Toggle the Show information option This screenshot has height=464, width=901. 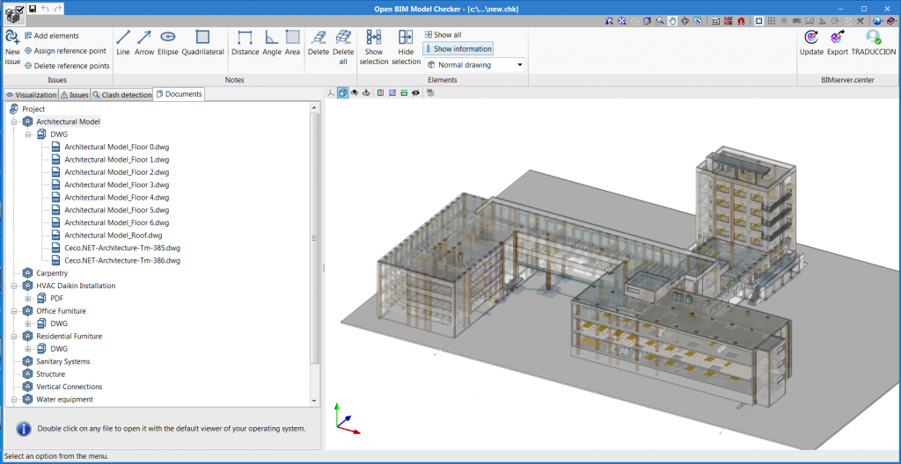coord(458,49)
